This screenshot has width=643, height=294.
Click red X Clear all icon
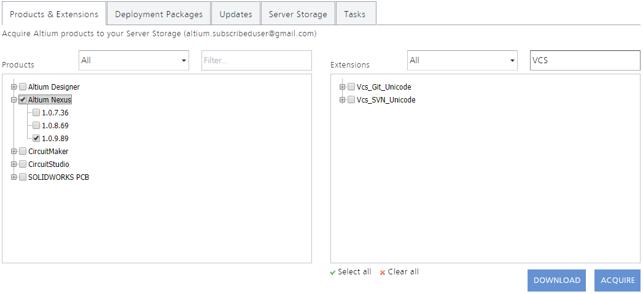383,272
